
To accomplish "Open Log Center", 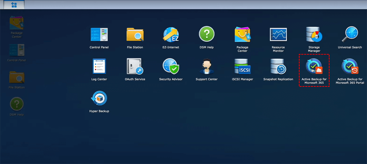I will pos(99,67).
